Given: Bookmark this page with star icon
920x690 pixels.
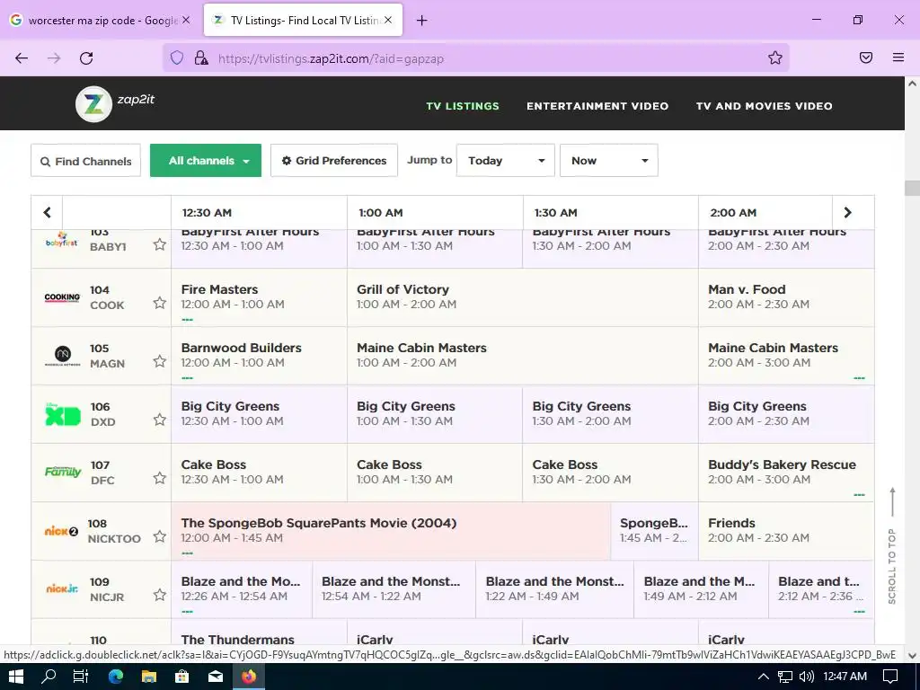Looking at the screenshot, I should 775,57.
